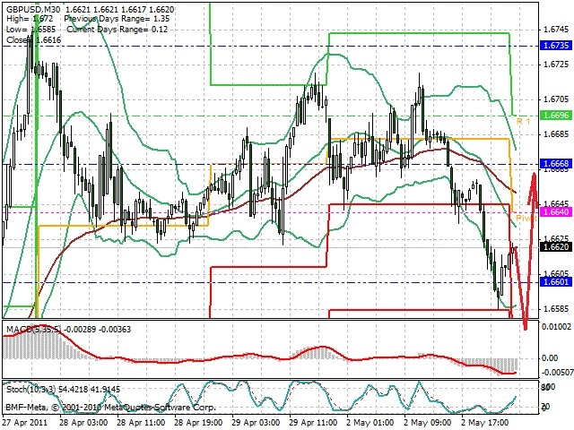
Task: Click the blue 1.6601 price label
Action: coord(556,282)
